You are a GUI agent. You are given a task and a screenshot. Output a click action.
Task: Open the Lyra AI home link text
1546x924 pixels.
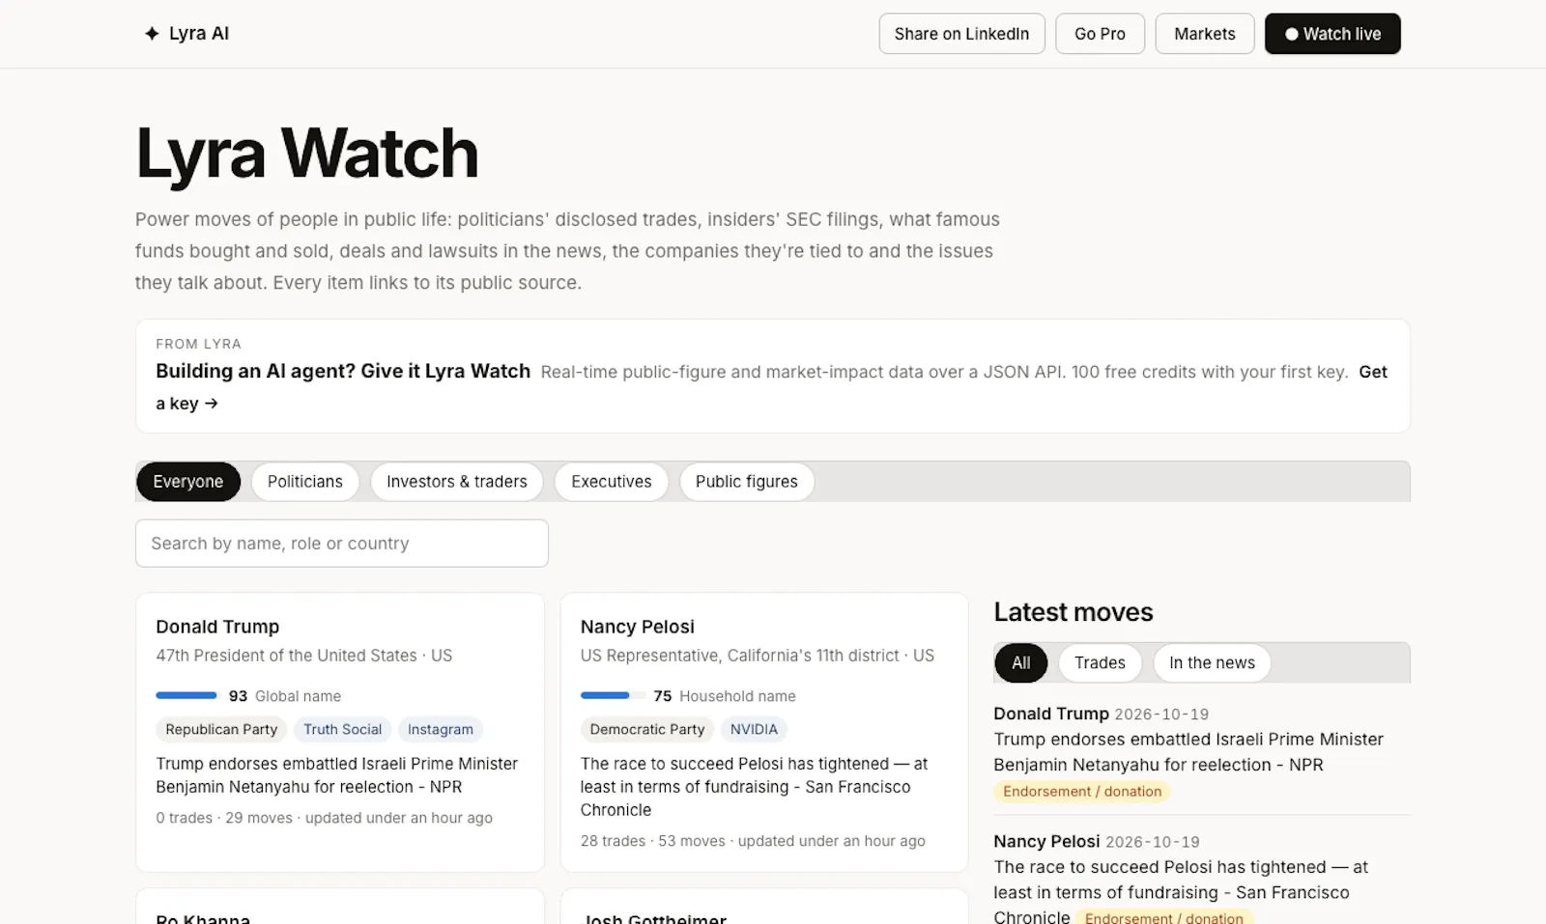(x=199, y=34)
